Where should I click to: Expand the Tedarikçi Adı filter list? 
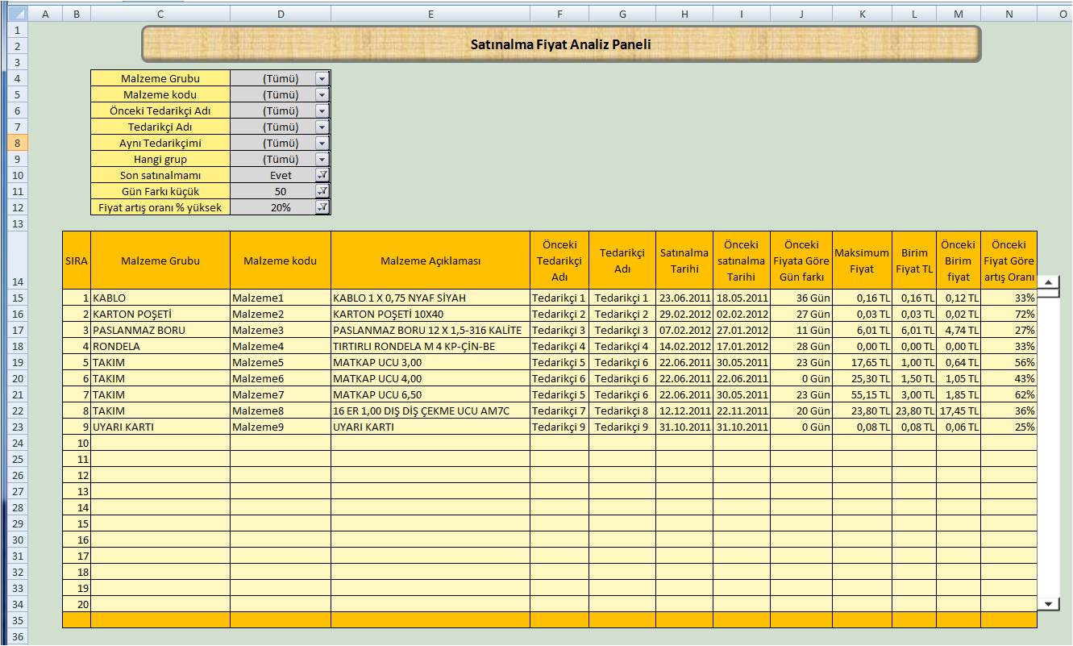[x=322, y=127]
